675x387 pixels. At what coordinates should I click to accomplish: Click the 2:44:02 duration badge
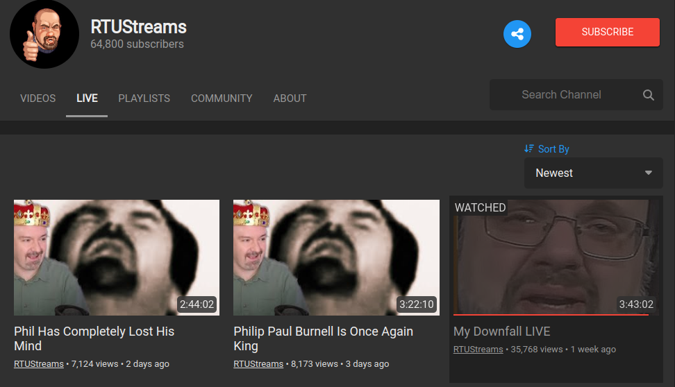197,304
